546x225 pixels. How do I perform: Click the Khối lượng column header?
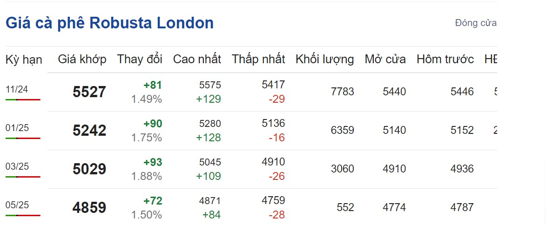point(324,59)
